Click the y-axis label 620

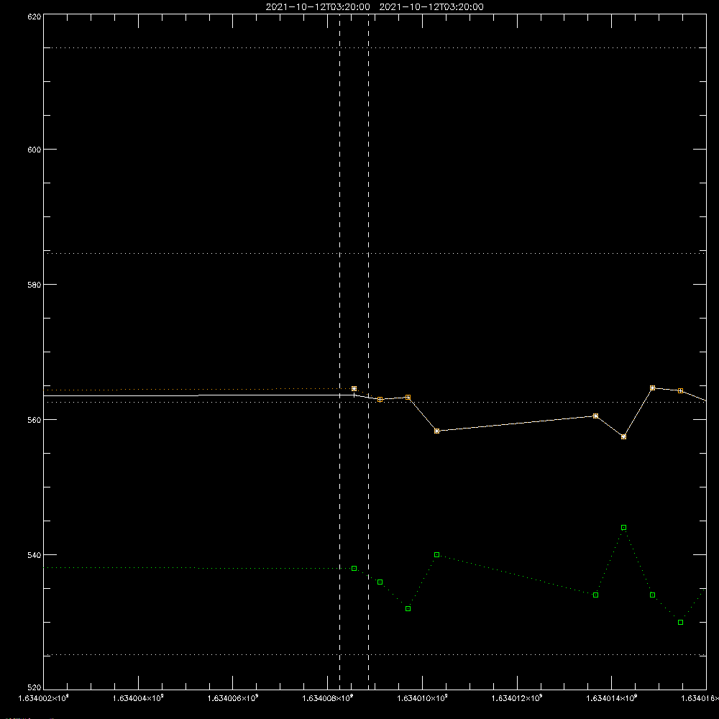[x=35, y=17]
